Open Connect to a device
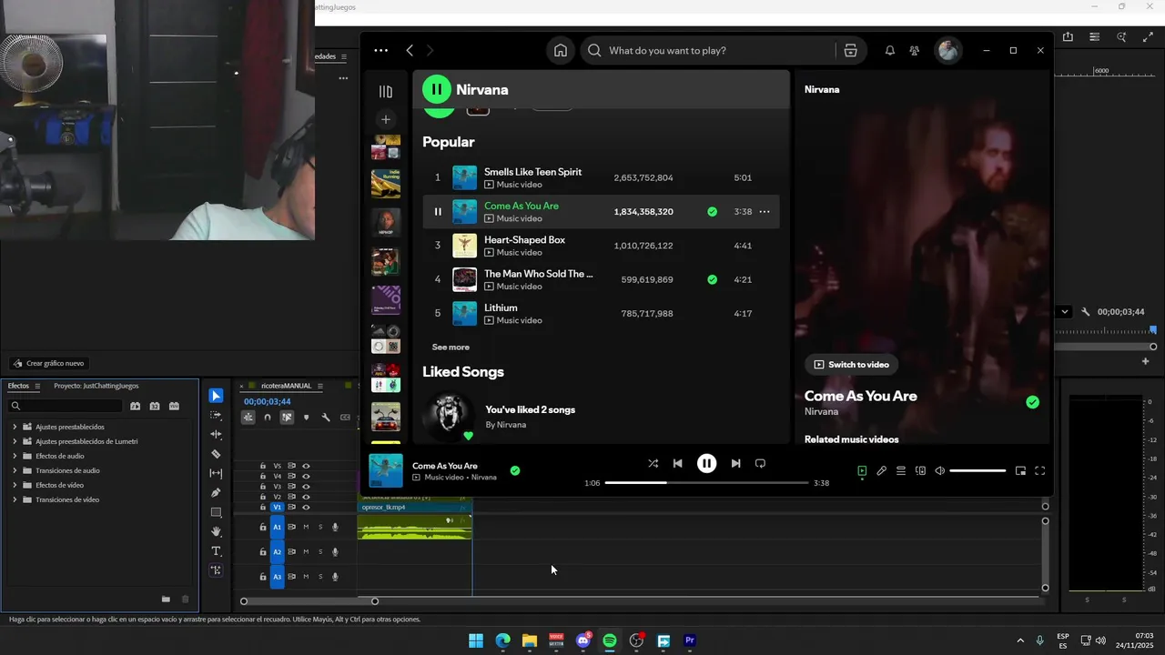 click(x=920, y=470)
